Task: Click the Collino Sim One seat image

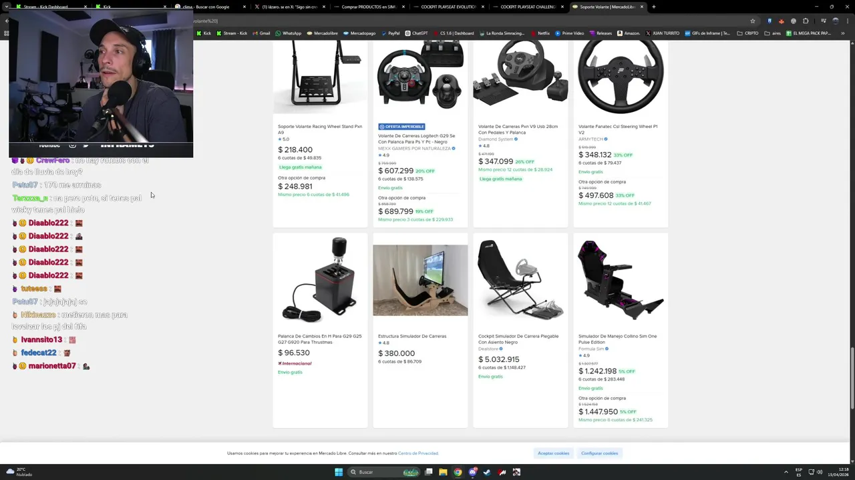Action: click(621, 280)
